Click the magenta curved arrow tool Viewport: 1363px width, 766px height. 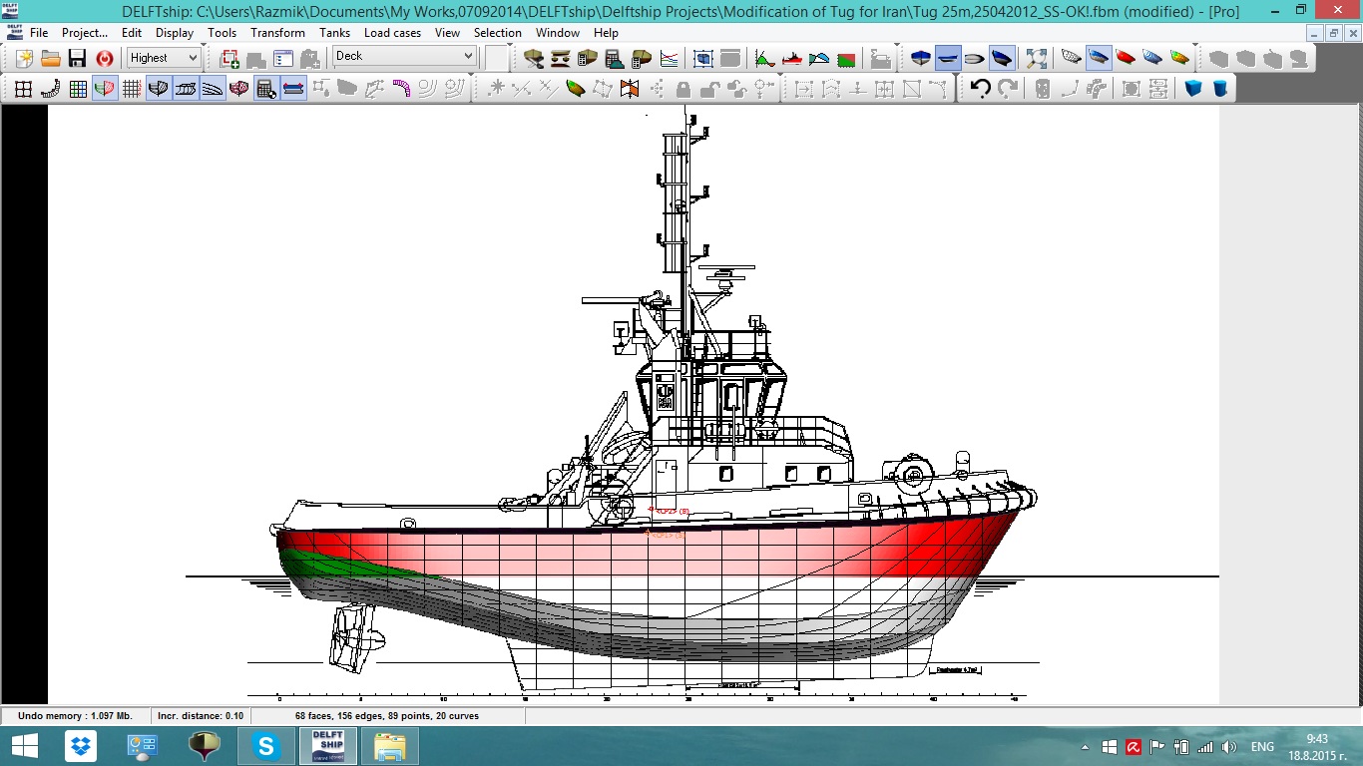click(x=401, y=89)
